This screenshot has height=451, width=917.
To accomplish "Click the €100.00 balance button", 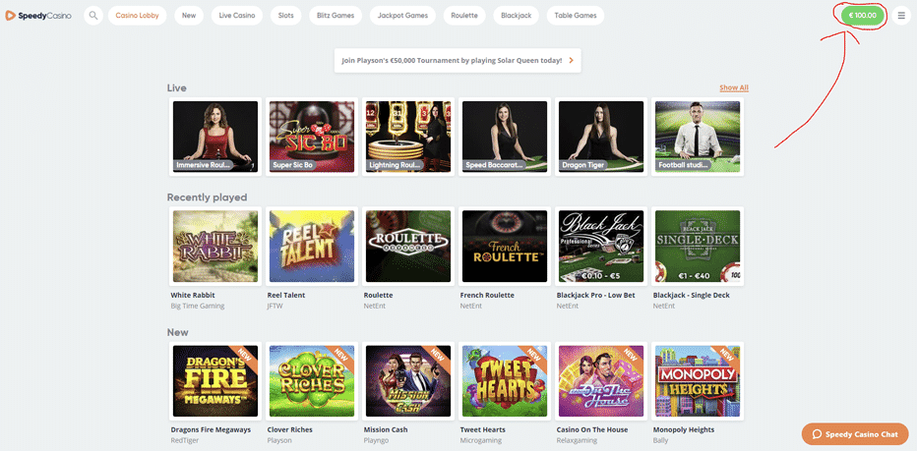I will point(863,16).
